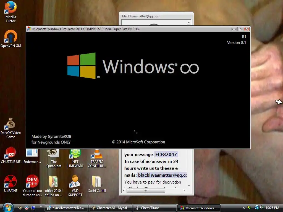
Task: Click the Mypal raccoon quick launch icon
Action: (x=20, y=208)
